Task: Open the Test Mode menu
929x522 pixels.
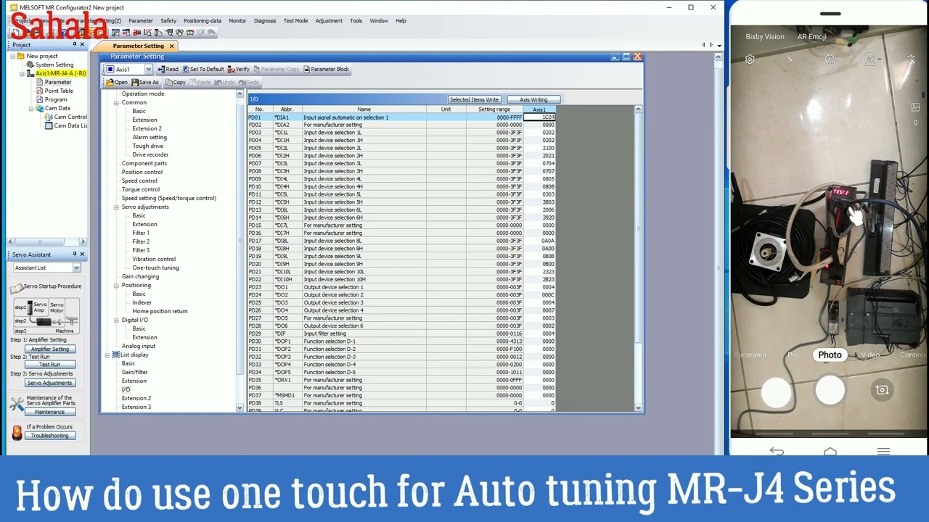Action: pyautogui.click(x=295, y=21)
